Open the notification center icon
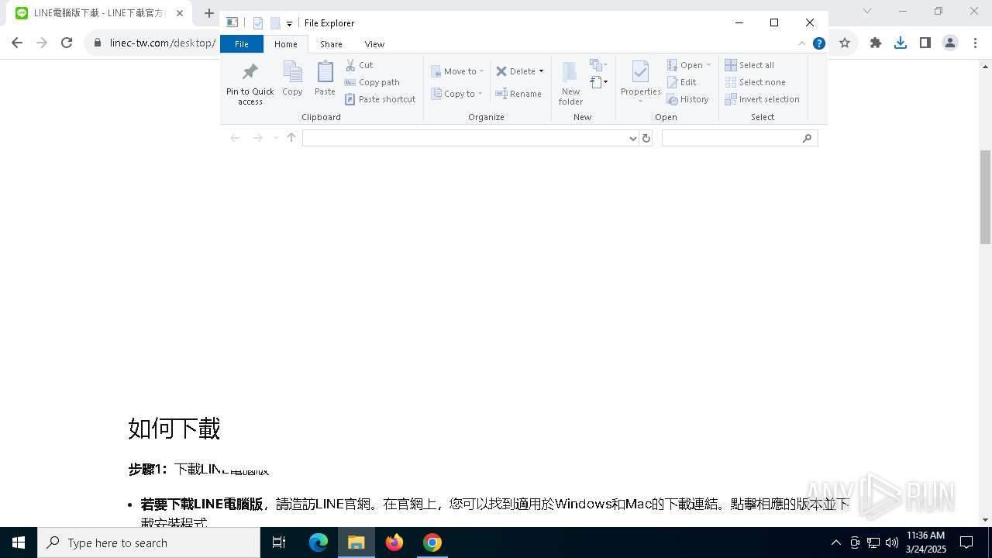This screenshot has height=558, width=992. (x=966, y=542)
